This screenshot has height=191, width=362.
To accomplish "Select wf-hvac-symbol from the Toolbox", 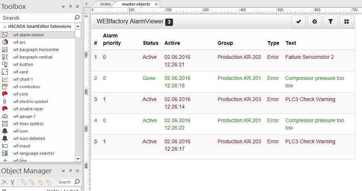I will (x=28, y=124).
